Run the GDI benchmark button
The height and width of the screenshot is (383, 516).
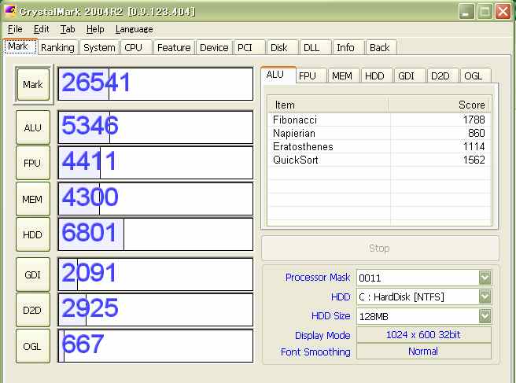32,274
